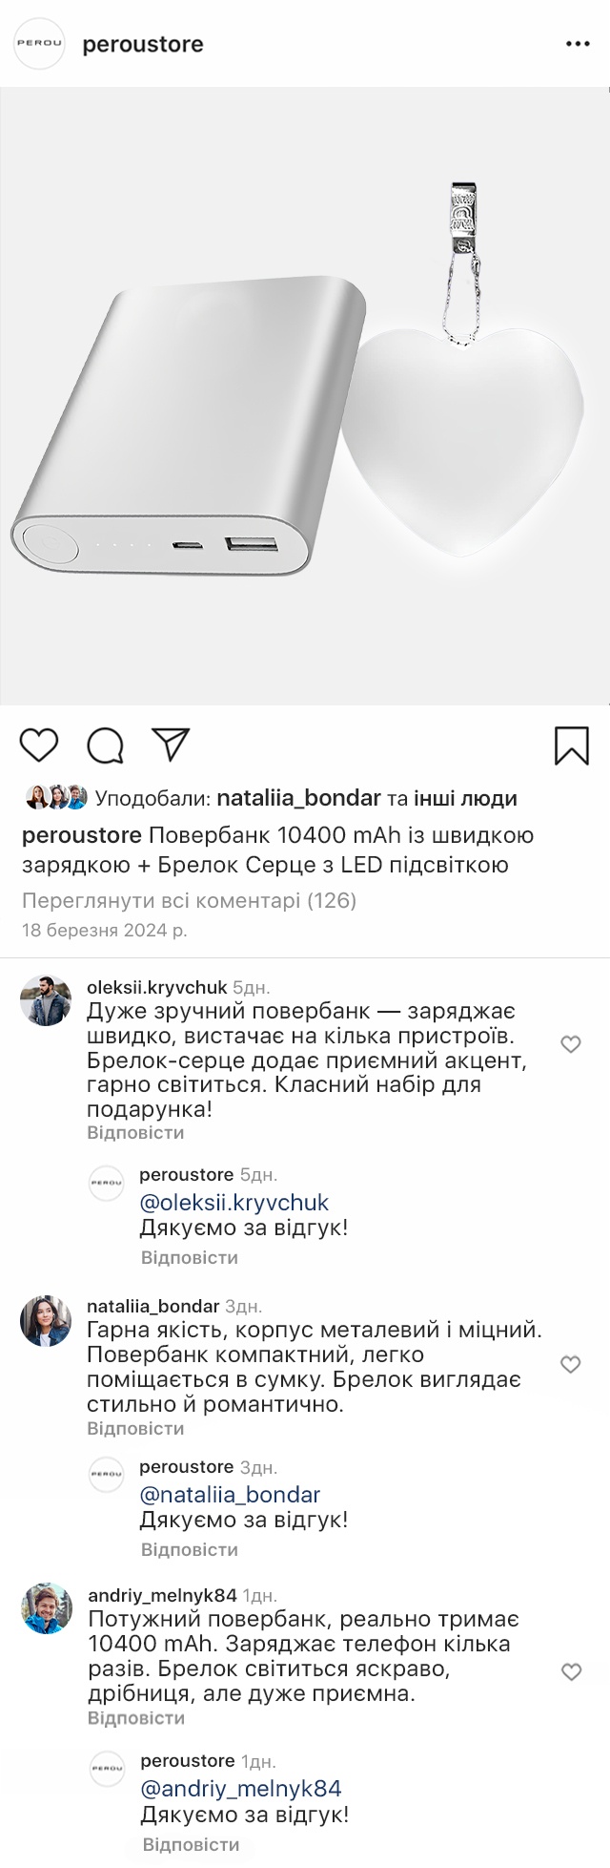Like oleksii.kryvchuk's comment
Screen dimensions: 610x1868
[571, 1044]
